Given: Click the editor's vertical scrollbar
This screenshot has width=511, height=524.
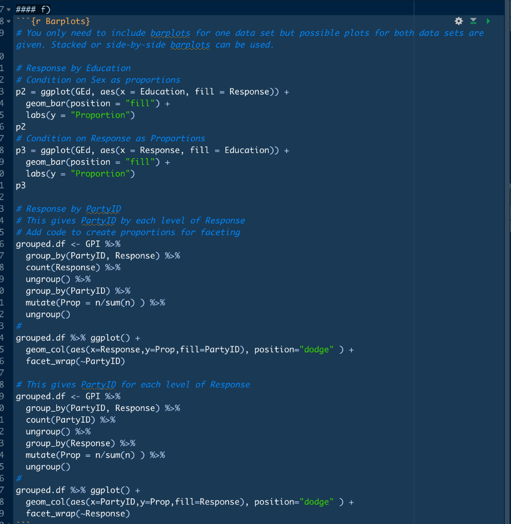Looking at the screenshot, I should (x=507, y=262).
